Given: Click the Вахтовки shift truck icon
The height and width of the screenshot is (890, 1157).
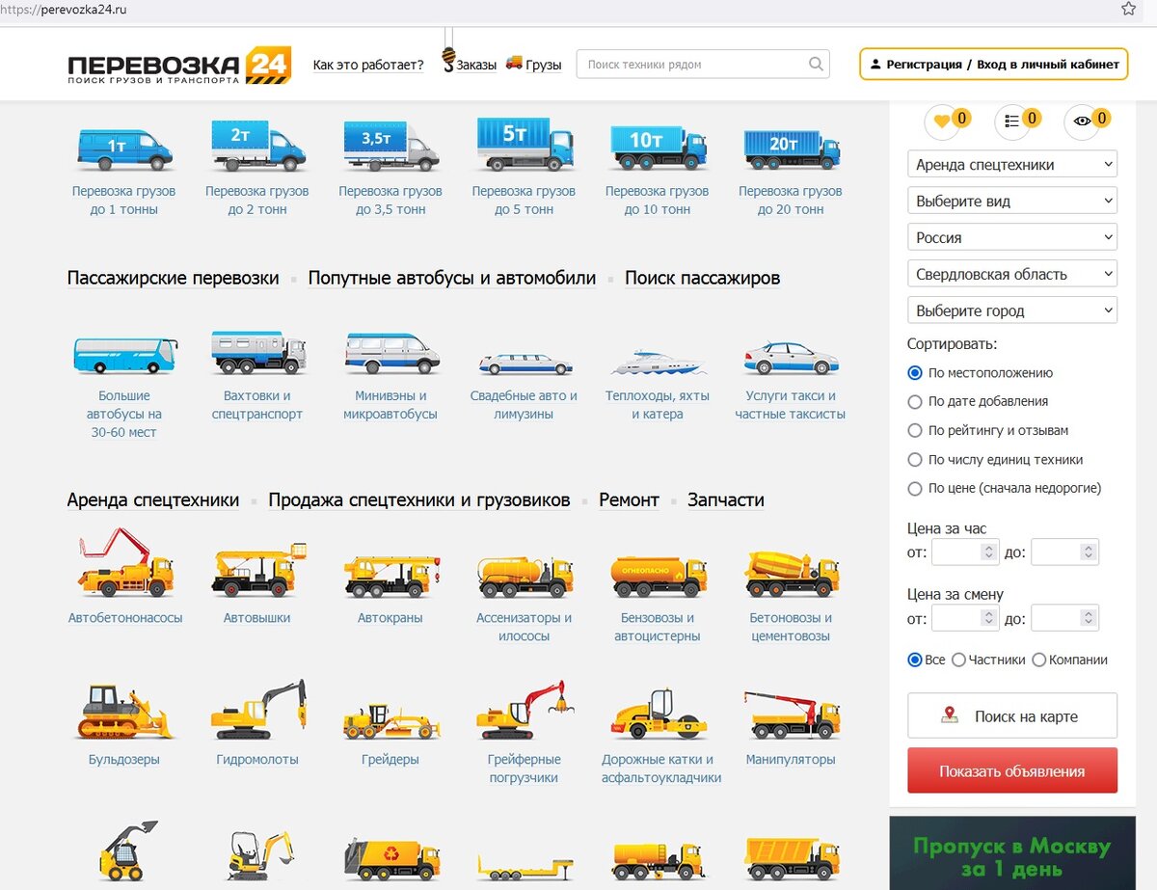Looking at the screenshot, I should point(258,353).
